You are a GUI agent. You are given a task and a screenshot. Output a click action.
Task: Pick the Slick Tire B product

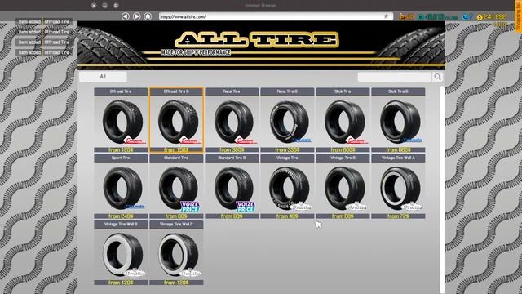398,120
